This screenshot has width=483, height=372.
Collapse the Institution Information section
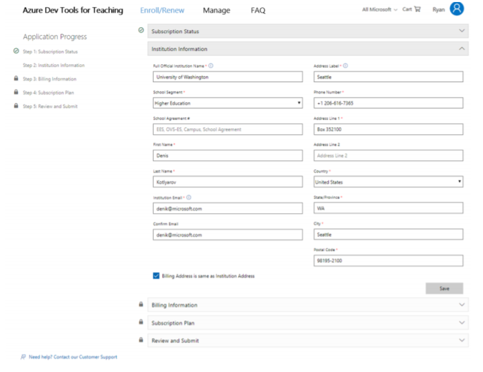[308, 49]
